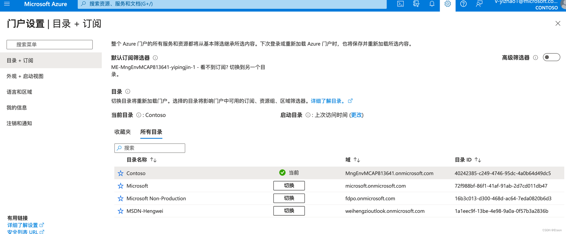Switch to Microsoft Non-Production directory
The width and height of the screenshot is (566, 234).
pos(289,198)
